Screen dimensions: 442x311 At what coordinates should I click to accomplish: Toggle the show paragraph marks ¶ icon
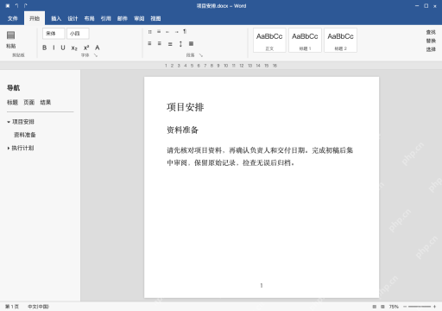pos(185,31)
